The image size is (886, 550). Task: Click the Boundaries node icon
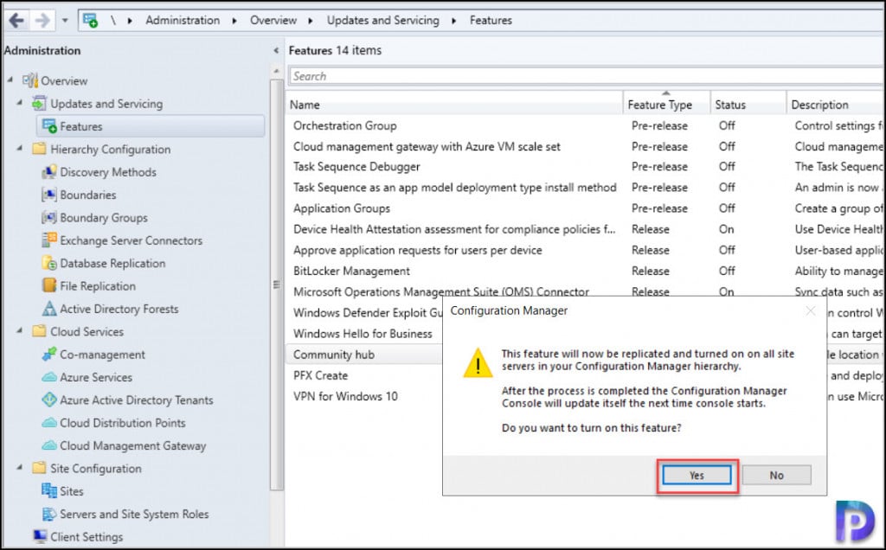[49, 195]
